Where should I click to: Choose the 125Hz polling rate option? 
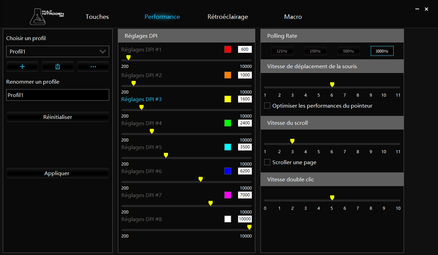coord(282,51)
